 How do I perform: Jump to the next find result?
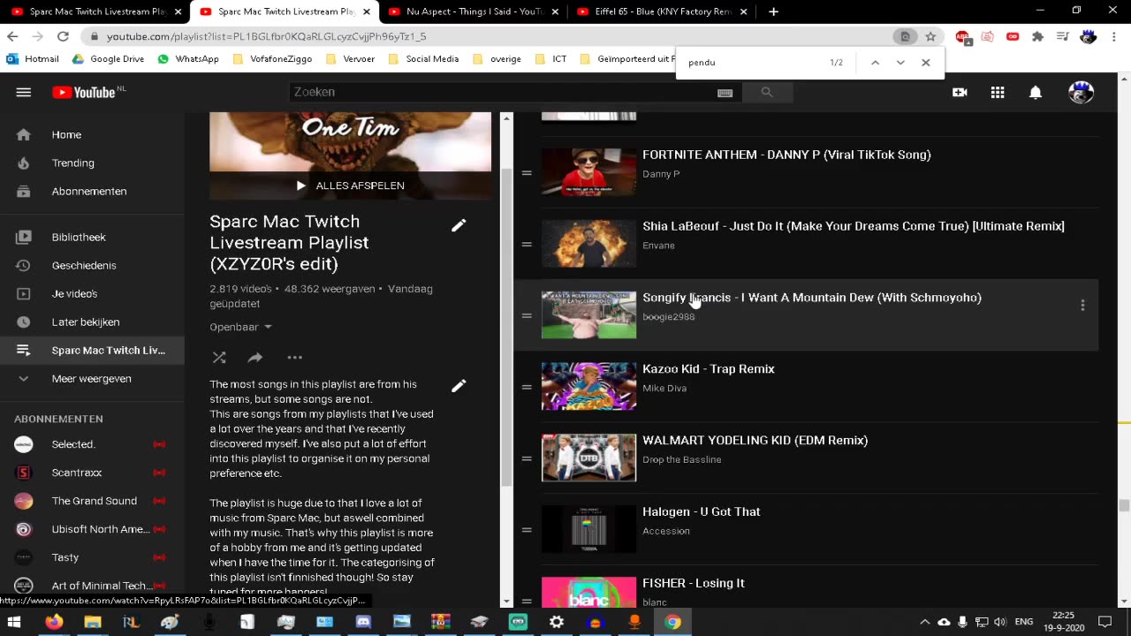click(900, 63)
